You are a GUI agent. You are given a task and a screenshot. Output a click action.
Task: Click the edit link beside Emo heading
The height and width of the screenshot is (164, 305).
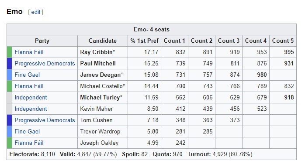(x=35, y=12)
